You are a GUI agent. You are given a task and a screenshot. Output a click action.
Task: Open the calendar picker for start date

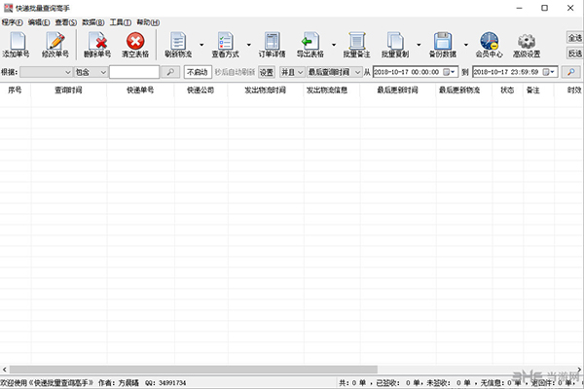pyautogui.click(x=449, y=72)
